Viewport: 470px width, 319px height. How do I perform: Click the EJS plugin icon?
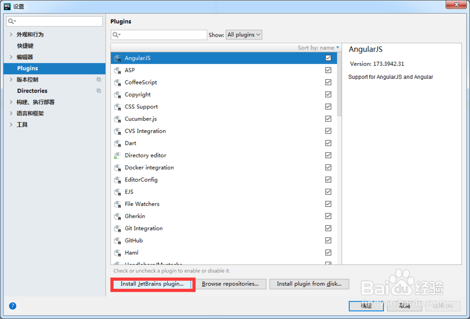[117, 192]
